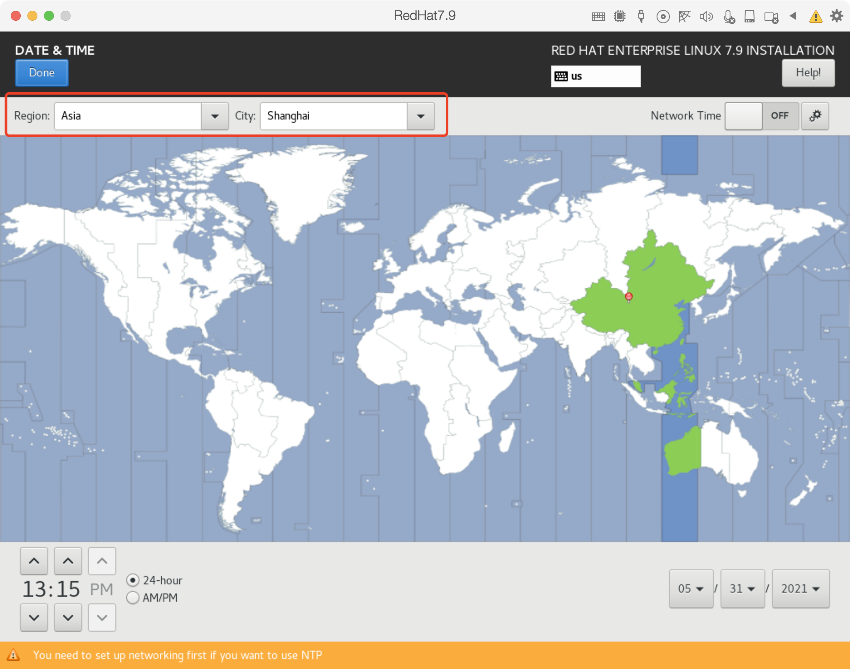Click the Help! button
This screenshot has height=669, width=850.
[x=808, y=73]
